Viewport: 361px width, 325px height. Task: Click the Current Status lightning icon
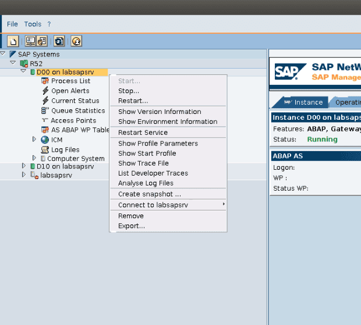pos(45,101)
